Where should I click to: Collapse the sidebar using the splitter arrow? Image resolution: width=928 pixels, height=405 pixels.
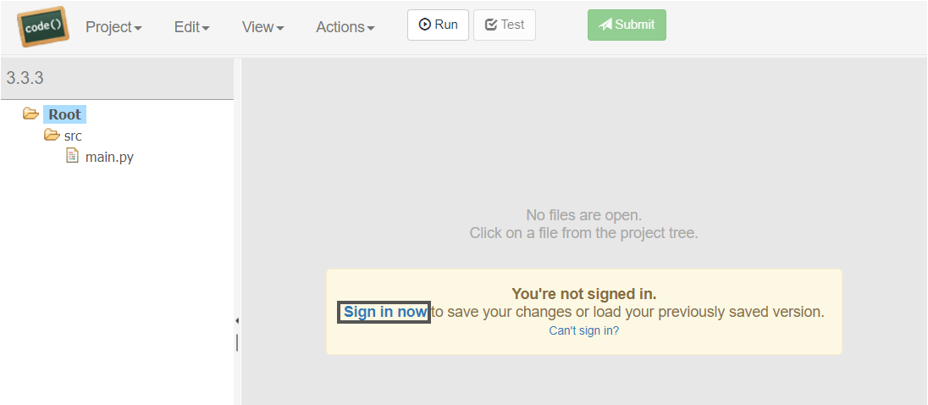point(237,320)
